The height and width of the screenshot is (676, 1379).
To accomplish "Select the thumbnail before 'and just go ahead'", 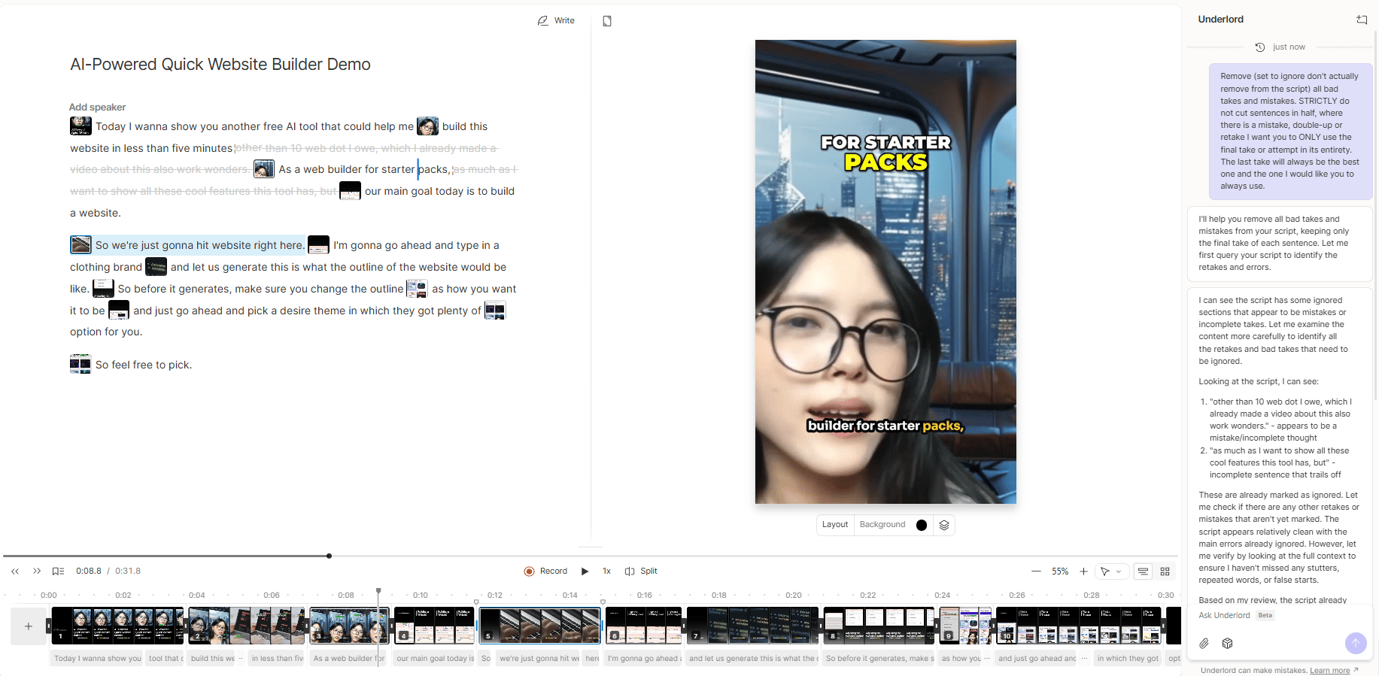I will pyautogui.click(x=119, y=310).
